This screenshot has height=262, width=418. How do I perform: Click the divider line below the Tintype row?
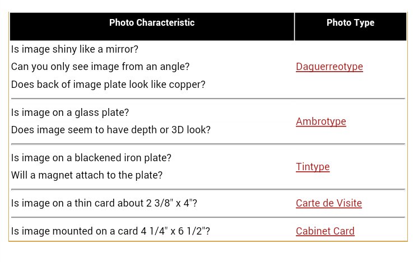tap(208, 189)
